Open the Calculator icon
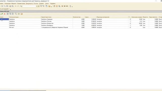The height and width of the screenshot is (91, 162). [54, 6]
